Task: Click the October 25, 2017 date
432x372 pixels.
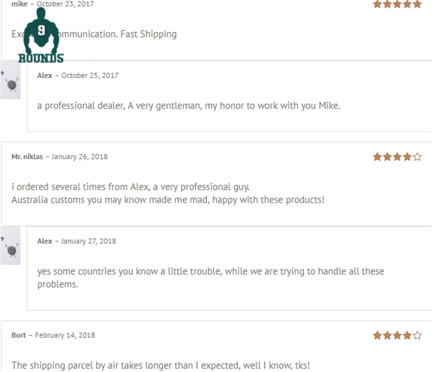Action: pos(90,76)
